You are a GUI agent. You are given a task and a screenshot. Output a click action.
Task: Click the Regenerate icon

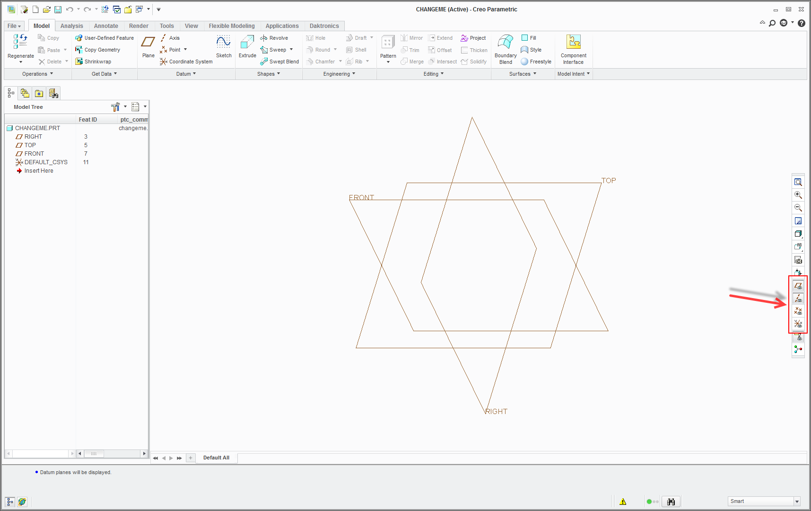pyautogui.click(x=20, y=43)
